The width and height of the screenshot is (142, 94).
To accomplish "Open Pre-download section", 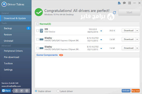I will pyautogui.click(x=16, y=57).
